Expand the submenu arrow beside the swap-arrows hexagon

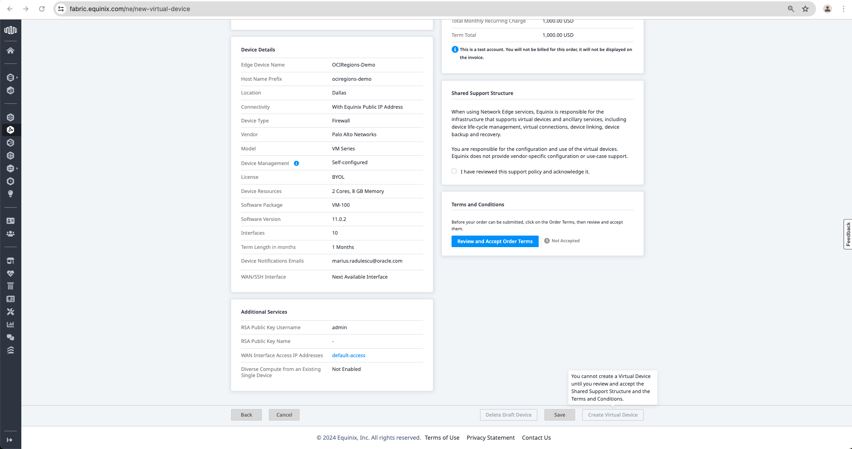click(x=17, y=169)
